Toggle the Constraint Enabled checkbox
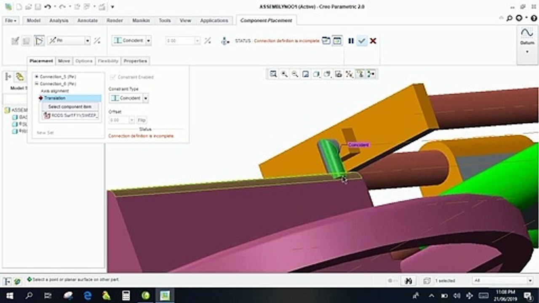Screen dimensions: 539x303 coord(112,77)
